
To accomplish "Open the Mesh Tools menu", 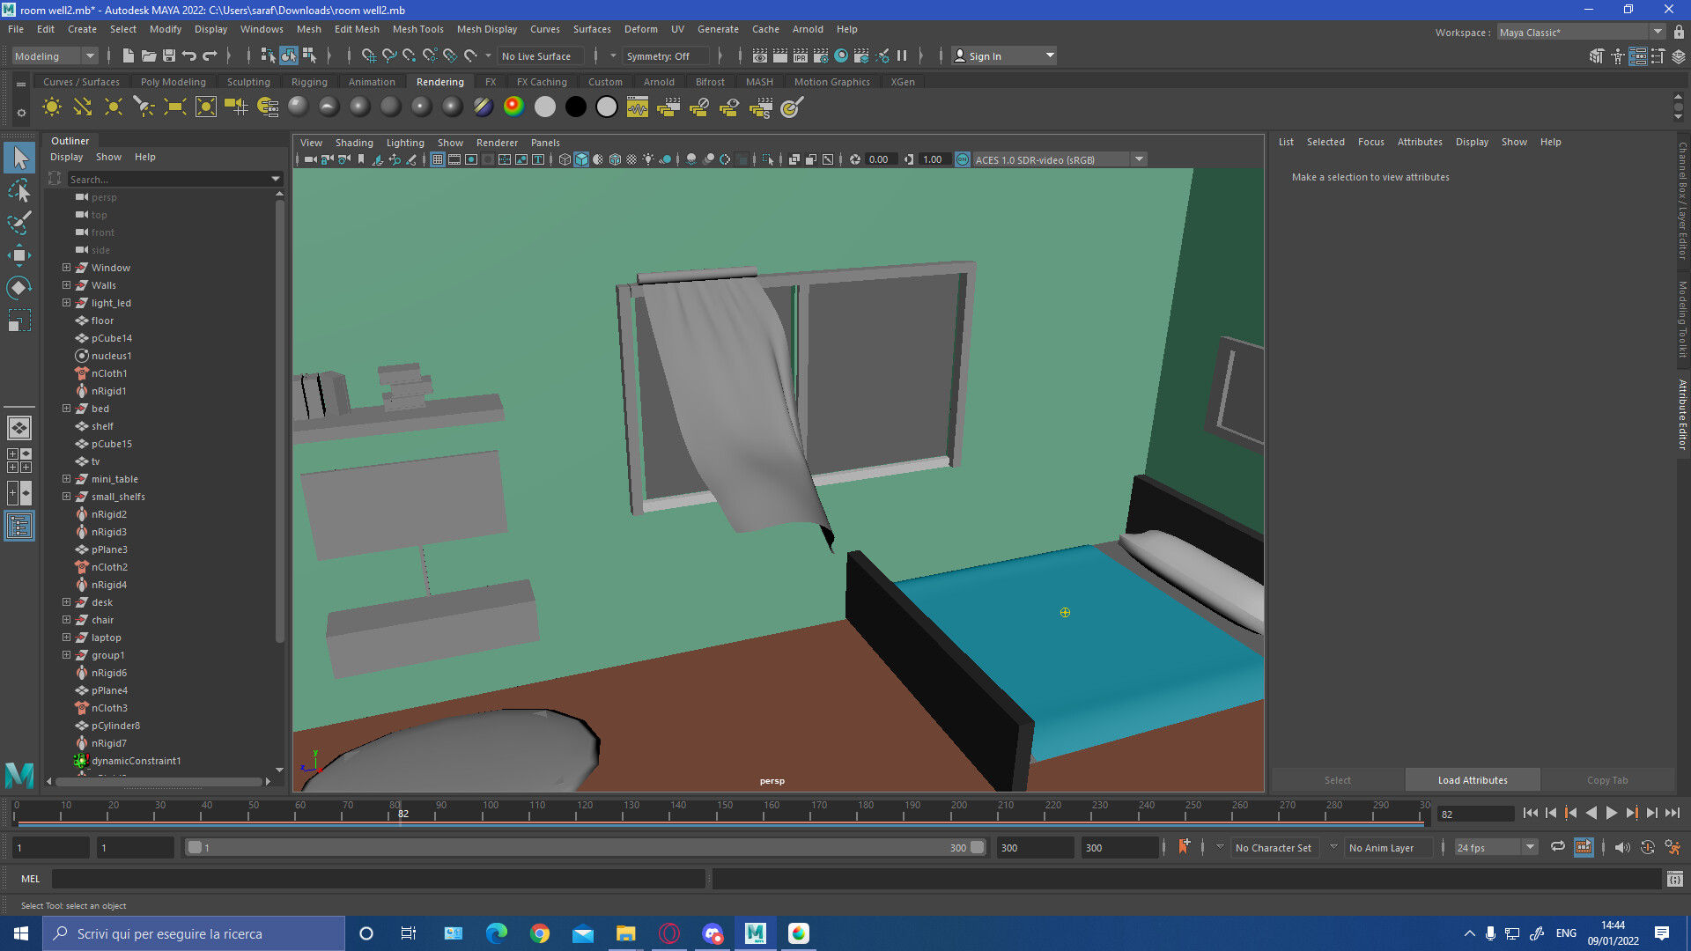I will (x=417, y=29).
